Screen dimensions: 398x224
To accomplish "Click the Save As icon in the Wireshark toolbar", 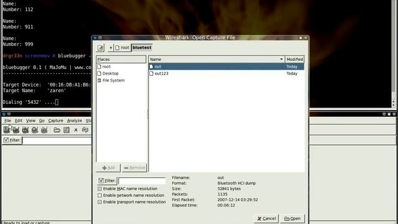I will tap(67, 130).
